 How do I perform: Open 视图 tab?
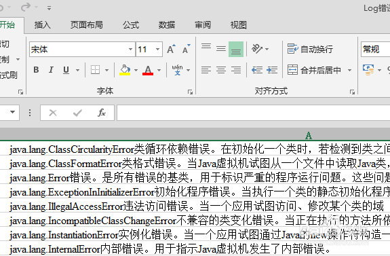pyautogui.click(x=239, y=25)
